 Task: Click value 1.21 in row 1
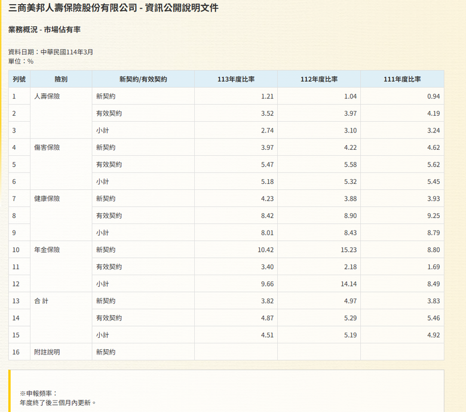267,96
